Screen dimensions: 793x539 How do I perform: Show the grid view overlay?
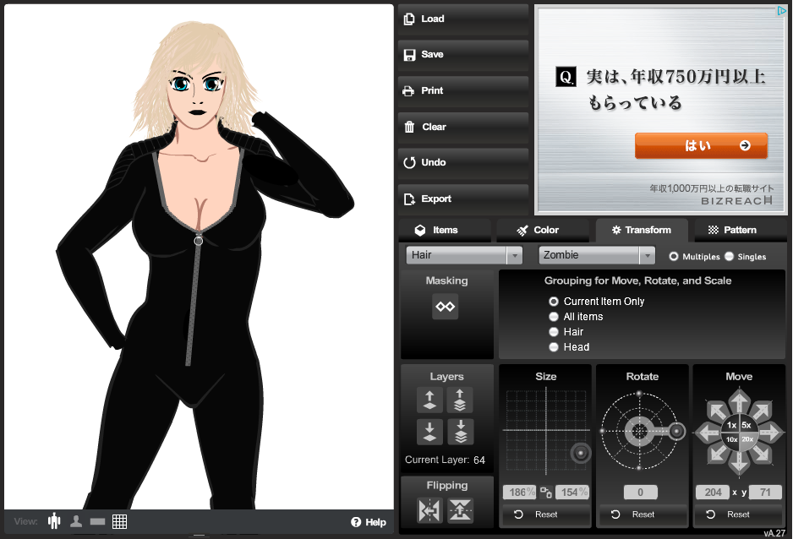click(x=119, y=521)
